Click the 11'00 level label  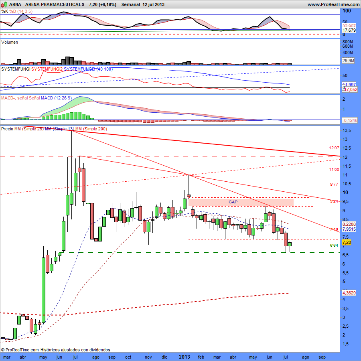[x=334, y=169]
